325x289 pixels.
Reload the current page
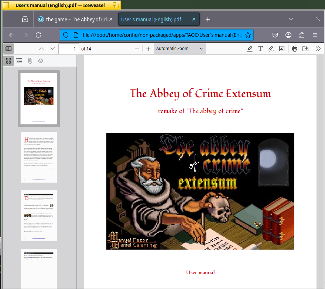(38, 35)
